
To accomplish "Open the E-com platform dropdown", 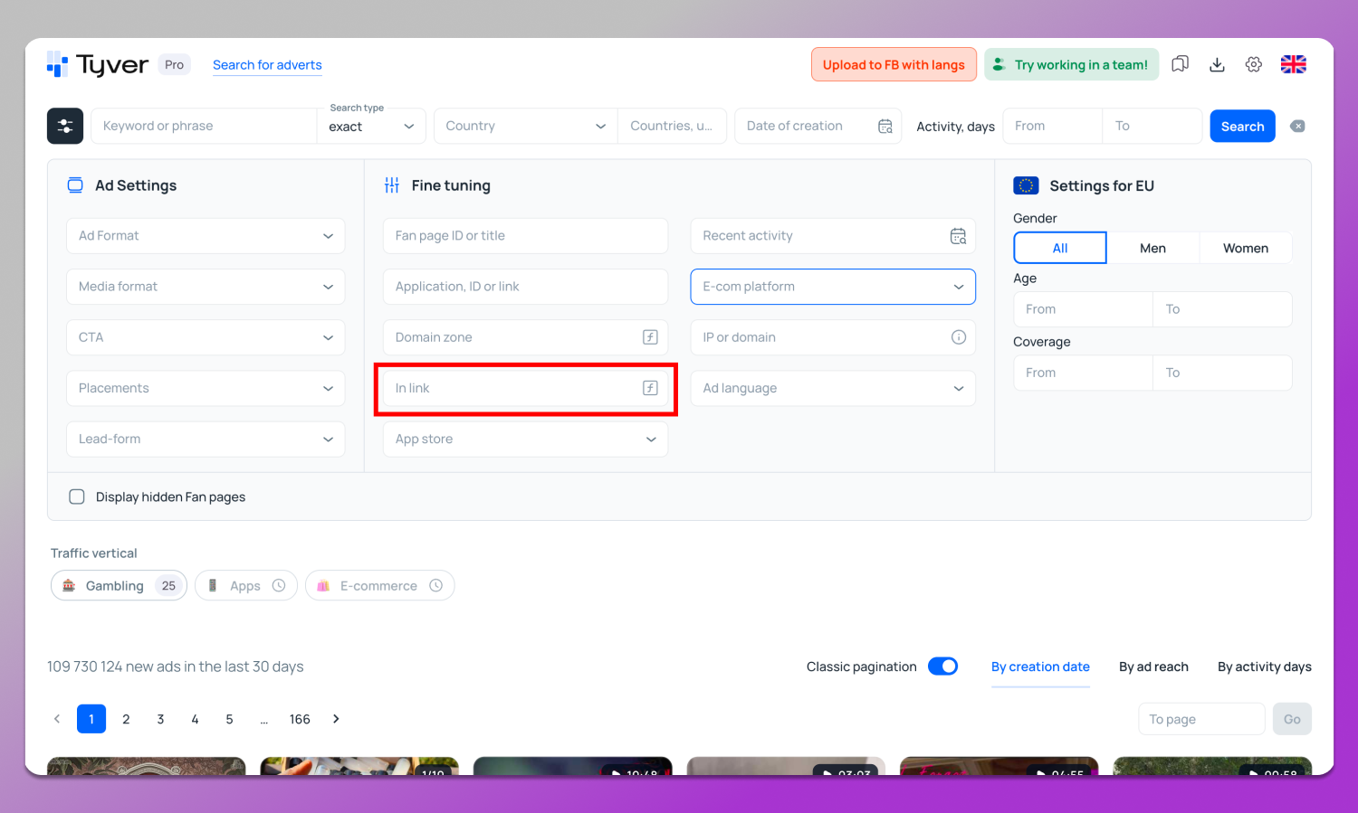I will point(832,287).
